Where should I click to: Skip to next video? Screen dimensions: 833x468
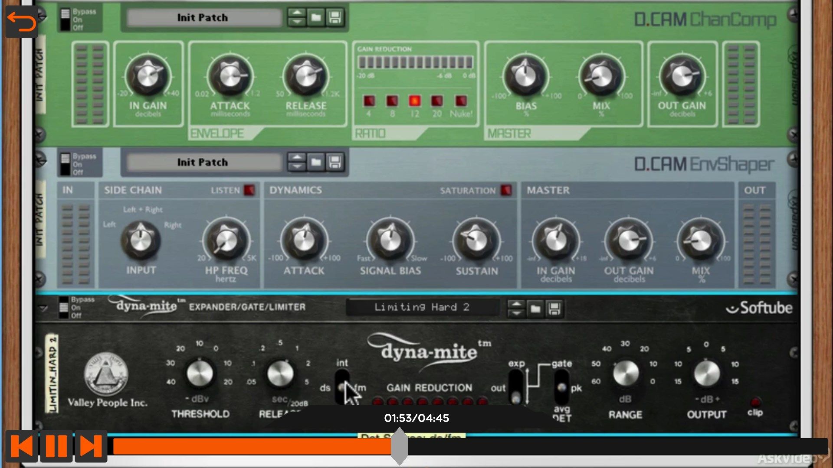click(x=91, y=446)
